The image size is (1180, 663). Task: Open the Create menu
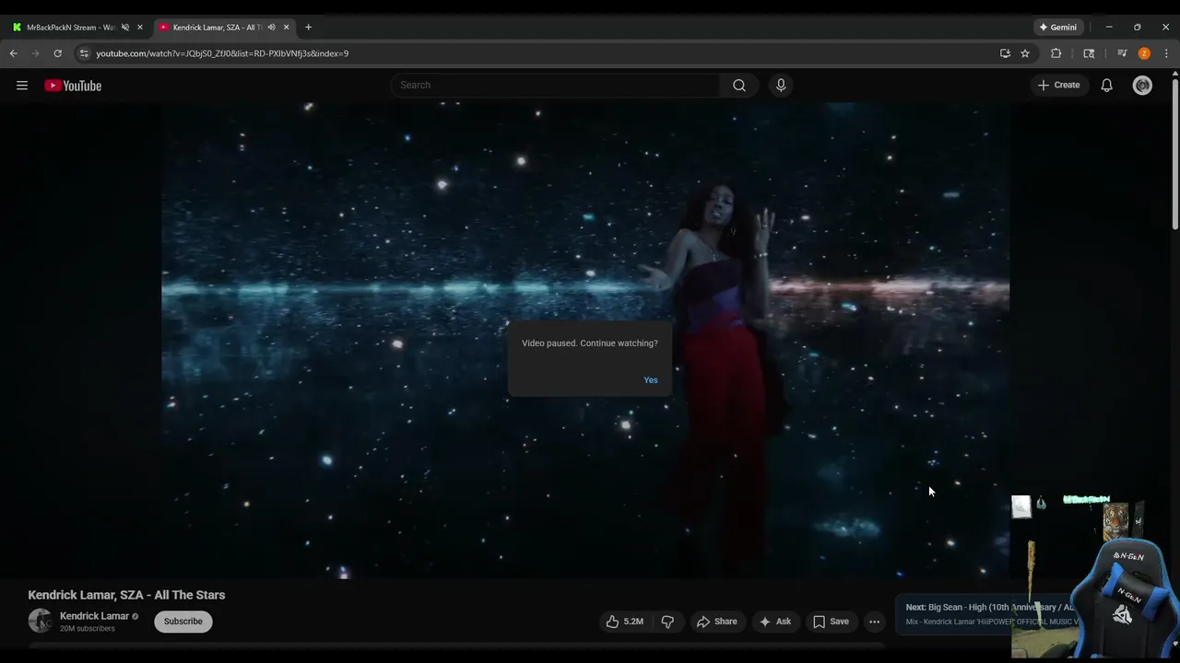[x=1058, y=85]
